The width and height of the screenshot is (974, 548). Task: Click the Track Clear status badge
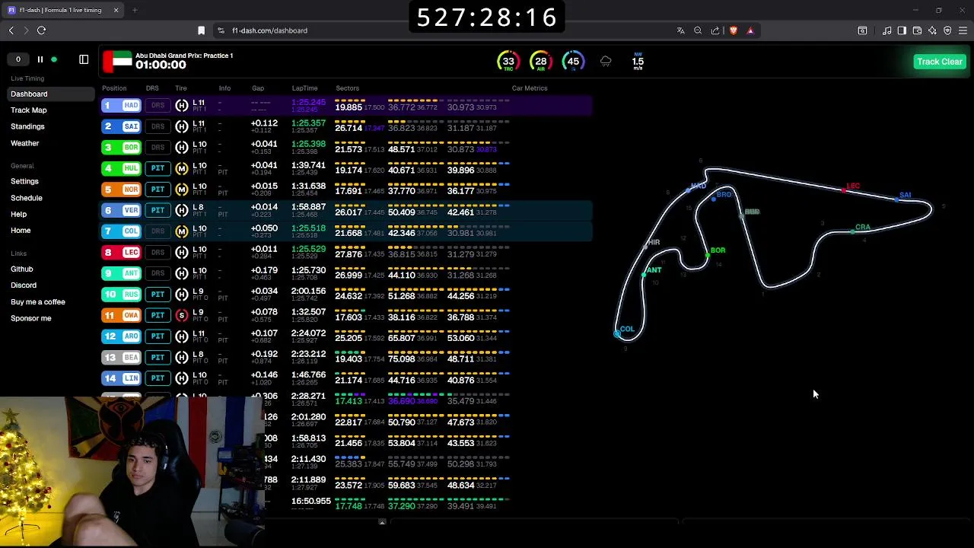click(x=940, y=62)
